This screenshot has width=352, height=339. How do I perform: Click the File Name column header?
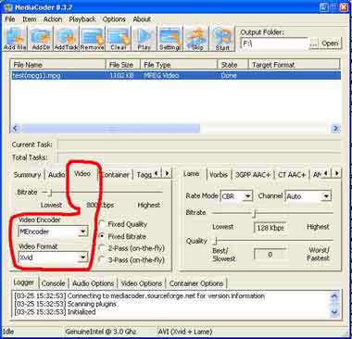[58, 65]
